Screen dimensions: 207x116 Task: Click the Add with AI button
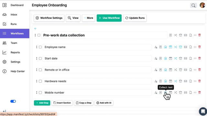click(104, 103)
